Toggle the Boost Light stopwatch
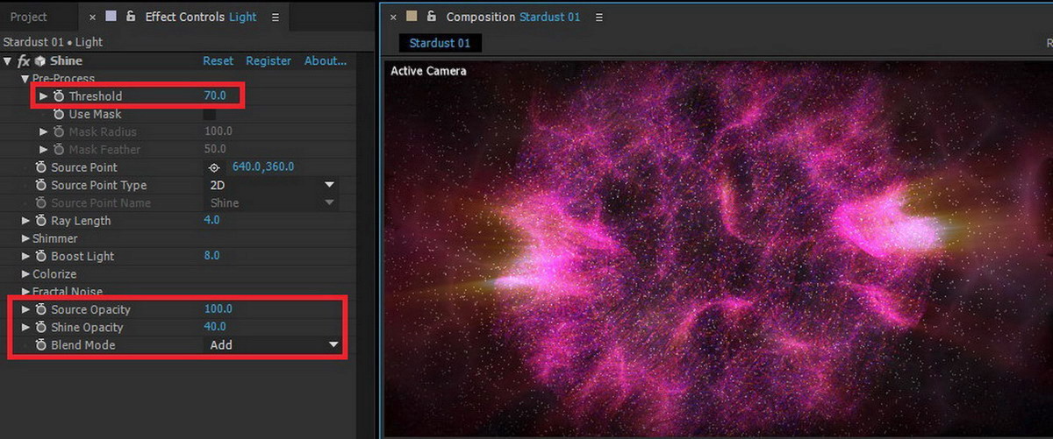This screenshot has height=439, width=1053. [41, 256]
